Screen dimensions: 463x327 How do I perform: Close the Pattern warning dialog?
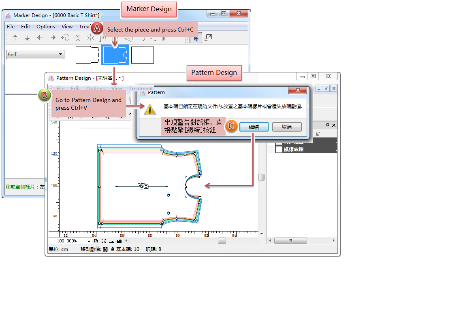pos(298,91)
